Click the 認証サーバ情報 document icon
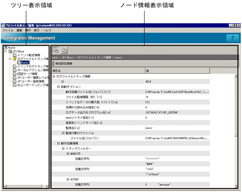The height and width of the screenshot is (193, 242). [15, 74]
